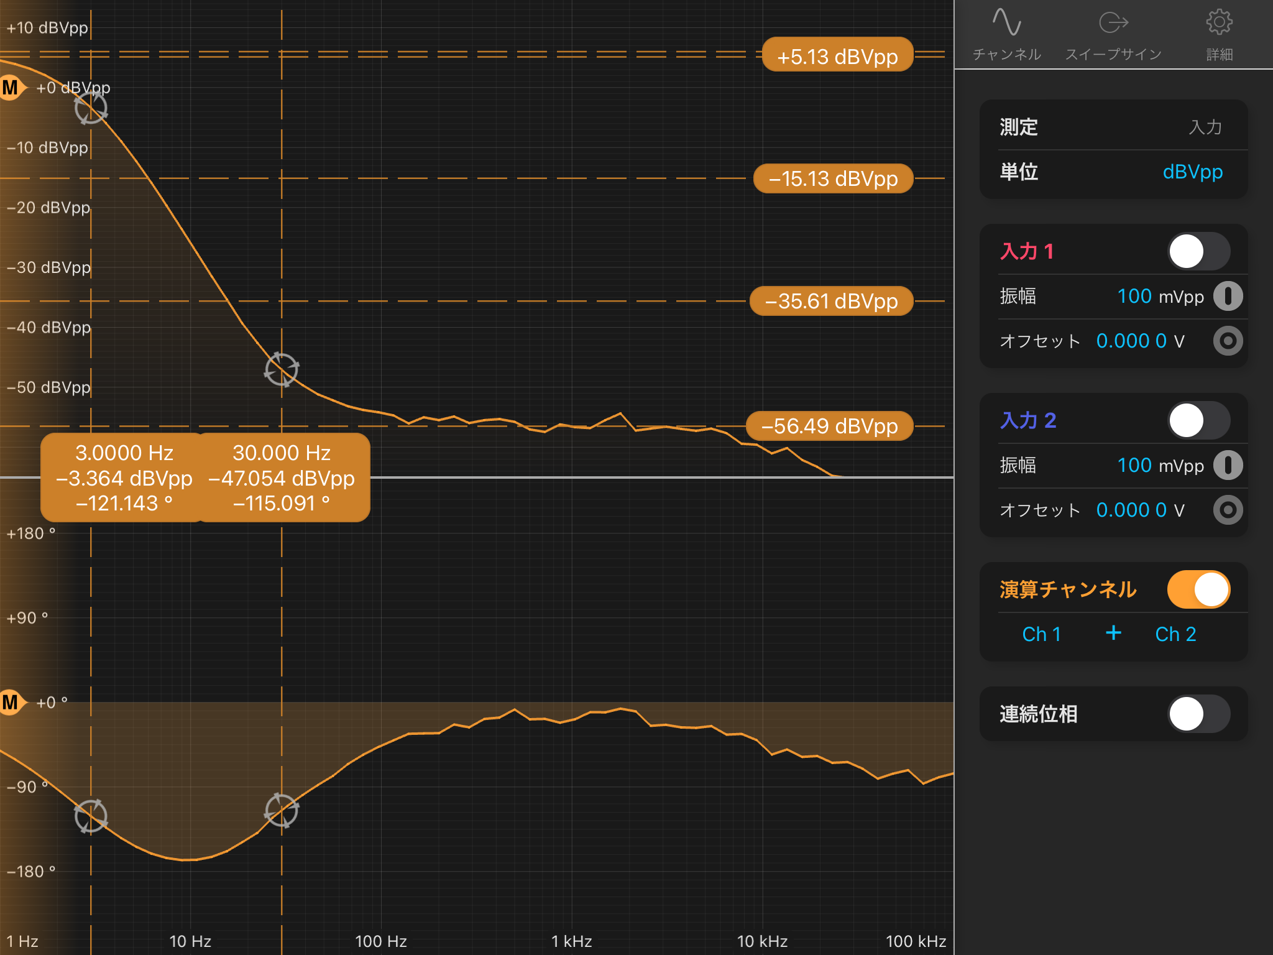Select the 3 Hz magnitude cursor crosshair
This screenshot has height=955, width=1273.
(91, 108)
